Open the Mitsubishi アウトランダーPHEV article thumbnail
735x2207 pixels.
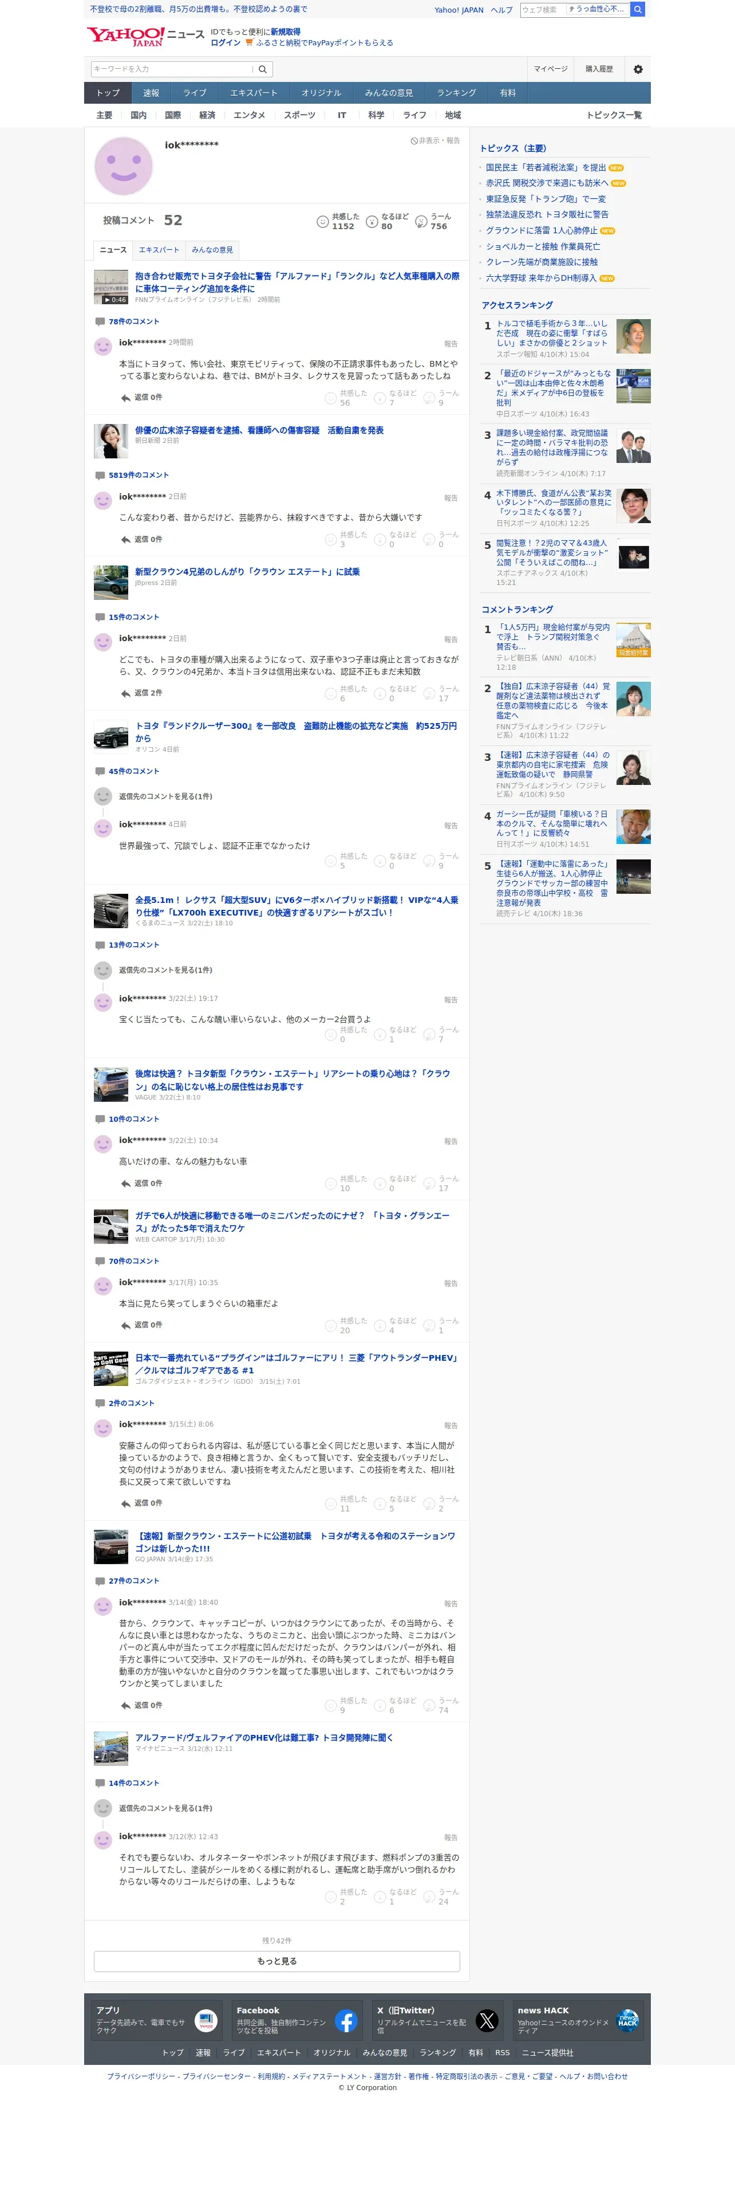pos(111,1369)
